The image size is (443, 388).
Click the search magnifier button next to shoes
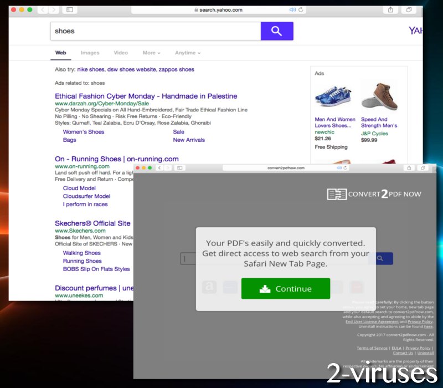(x=277, y=31)
